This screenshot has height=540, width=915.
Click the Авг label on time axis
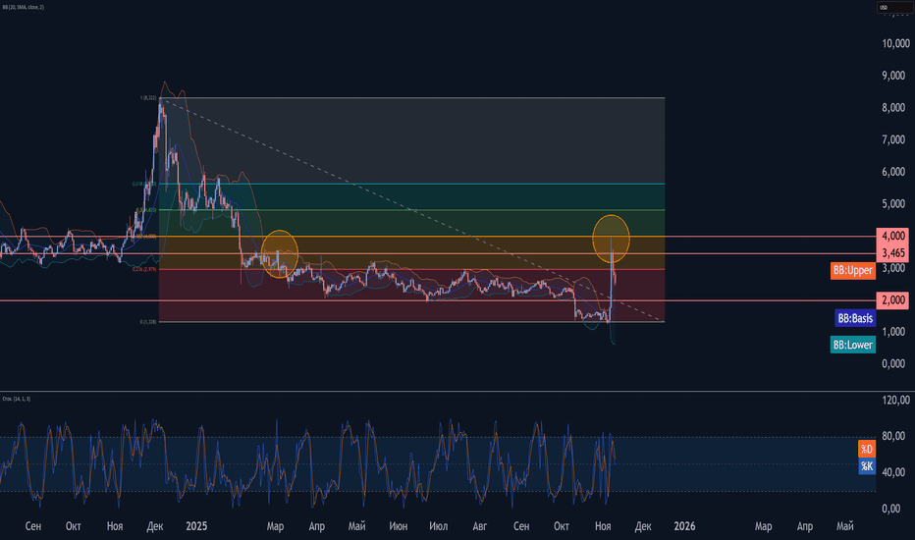click(480, 526)
